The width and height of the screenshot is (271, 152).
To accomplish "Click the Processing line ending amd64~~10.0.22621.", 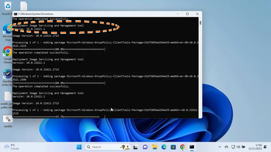I will pos(105,110).
